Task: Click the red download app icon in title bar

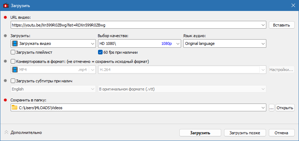Action: click(6, 6)
